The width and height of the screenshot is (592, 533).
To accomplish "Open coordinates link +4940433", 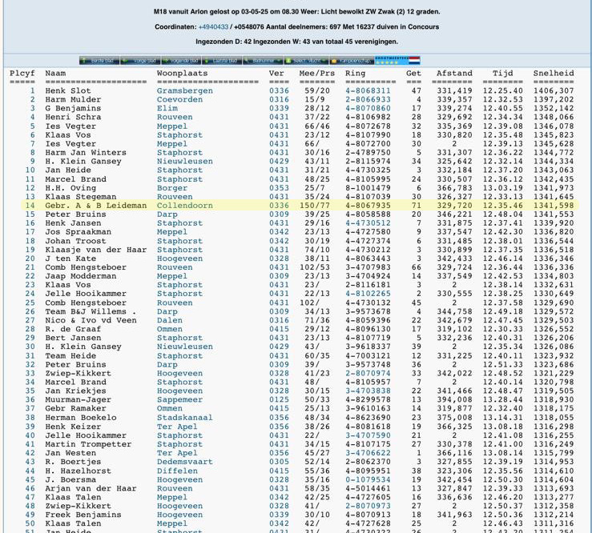I will click(213, 26).
